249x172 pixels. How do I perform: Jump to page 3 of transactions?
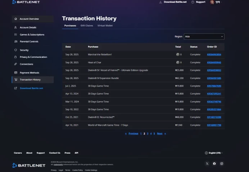[148, 134]
